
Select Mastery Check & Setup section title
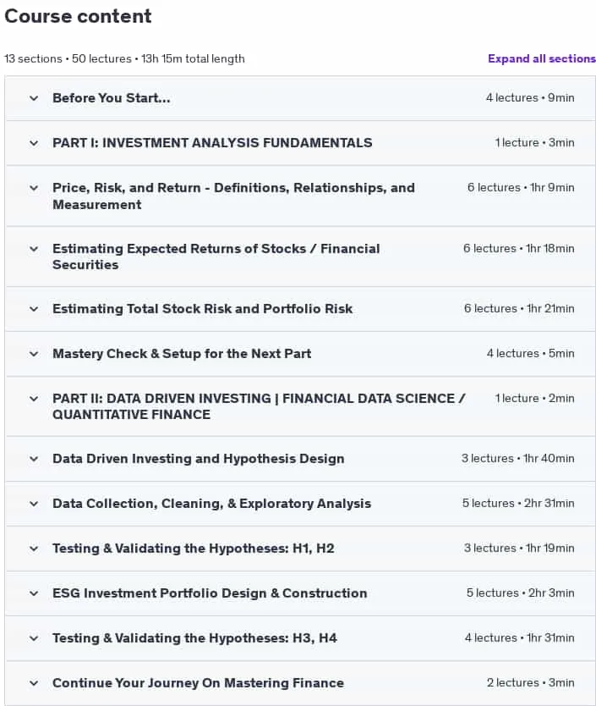point(182,354)
